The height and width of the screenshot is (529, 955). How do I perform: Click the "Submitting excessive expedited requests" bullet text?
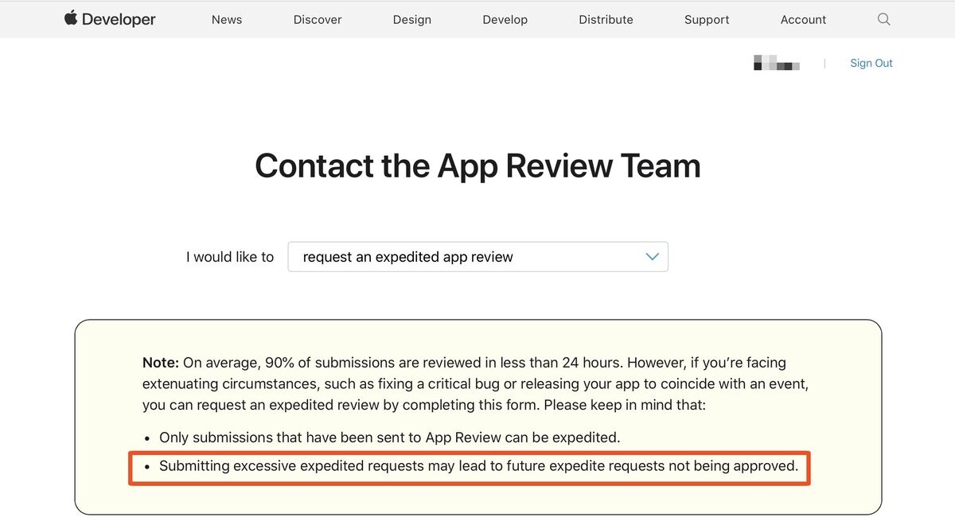(478, 466)
